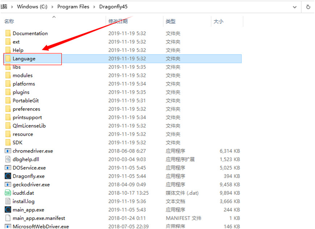
Task: Click the preferences folder icon
Action: coord(8,109)
